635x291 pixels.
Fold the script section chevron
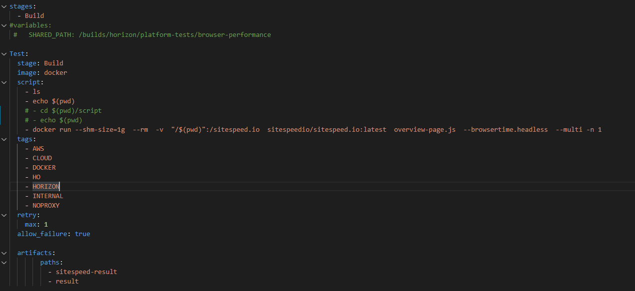(x=4, y=82)
